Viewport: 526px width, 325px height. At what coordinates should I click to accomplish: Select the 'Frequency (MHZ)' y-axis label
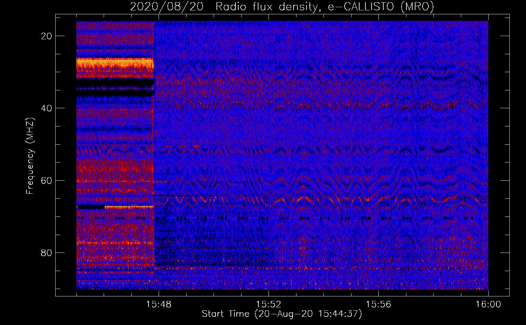click(x=30, y=156)
